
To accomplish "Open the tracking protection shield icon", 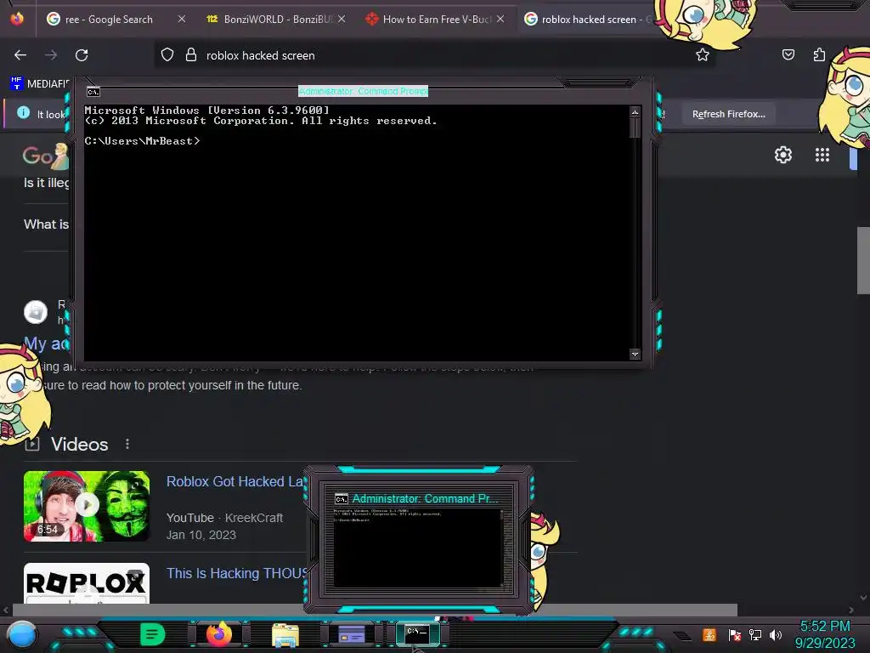I will [167, 55].
